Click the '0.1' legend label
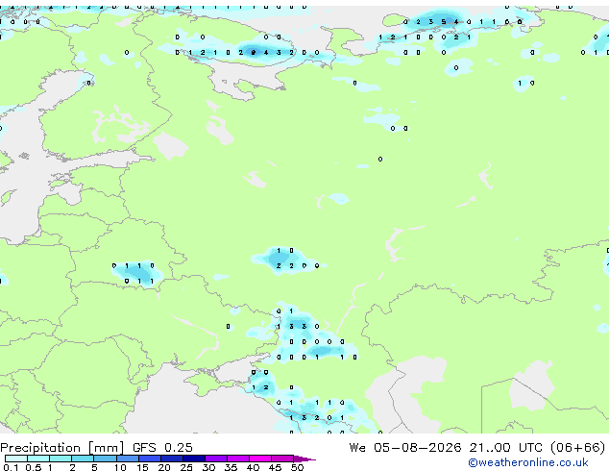The width and height of the screenshot is (609, 471). point(11,467)
